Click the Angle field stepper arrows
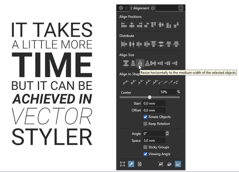The height and width of the screenshot is (172, 239). [x=167, y=134]
